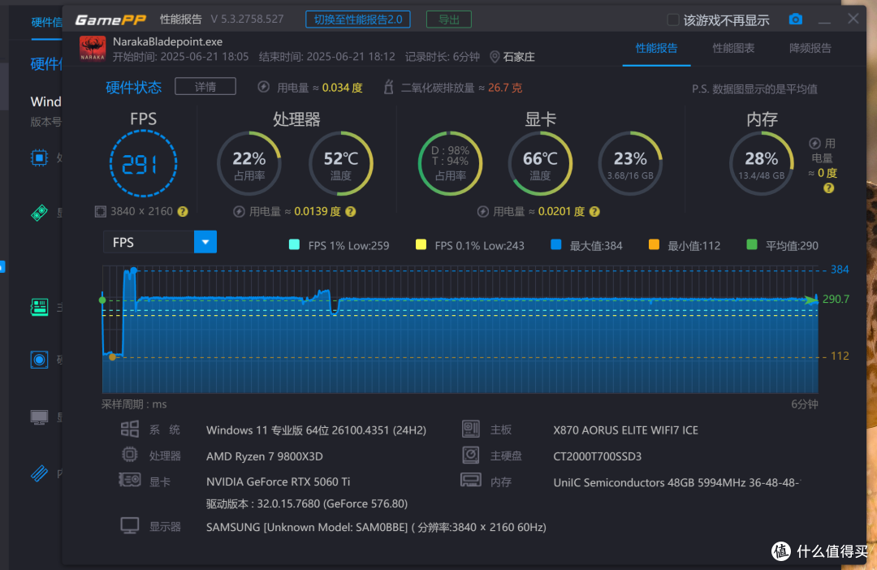Image resolution: width=877 pixels, height=570 pixels.
Task: Click the driver version 32.0.15.7680 text
Action: click(306, 503)
